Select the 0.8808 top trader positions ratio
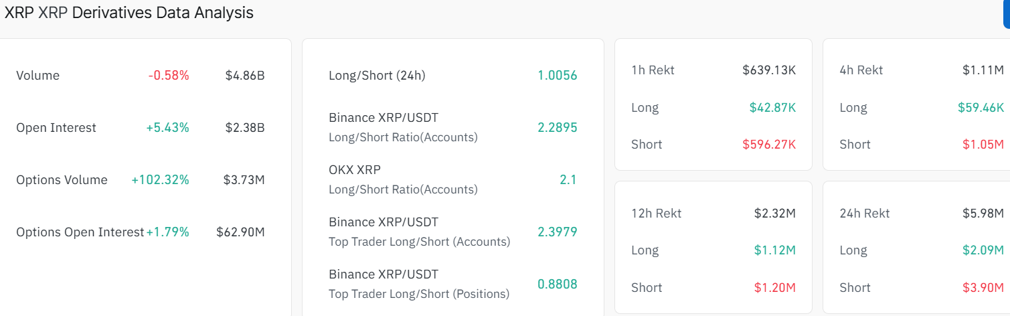Screen dimensions: 1010x316 point(557,284)
